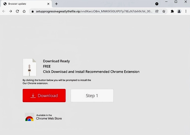190x135 pixels.
Task: Open the profile avatar menu
Action: (x=179, y=11)
